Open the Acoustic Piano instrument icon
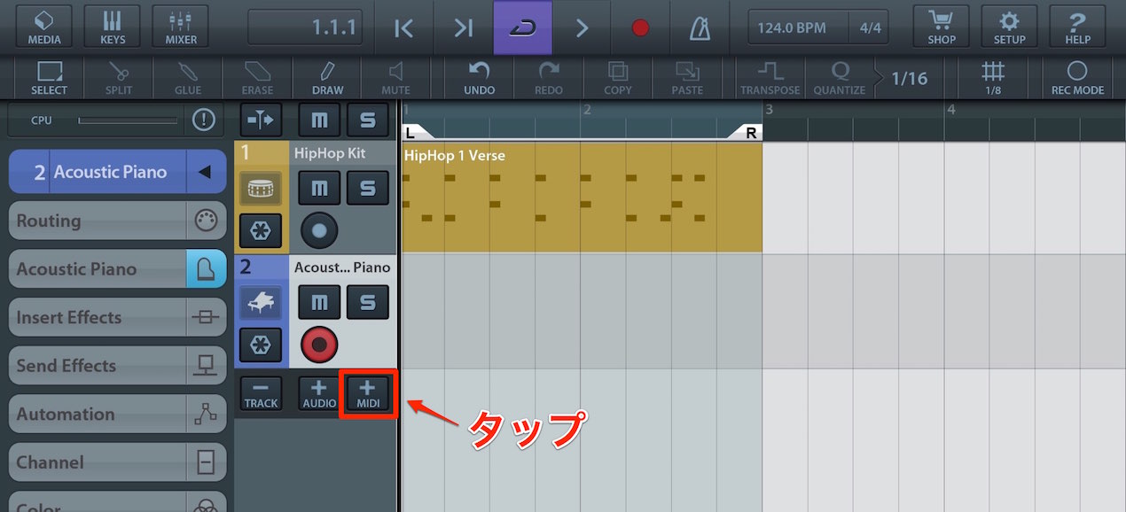 [x=261, y=303]
